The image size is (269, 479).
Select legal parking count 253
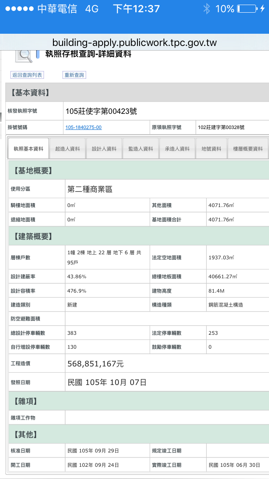213,333
